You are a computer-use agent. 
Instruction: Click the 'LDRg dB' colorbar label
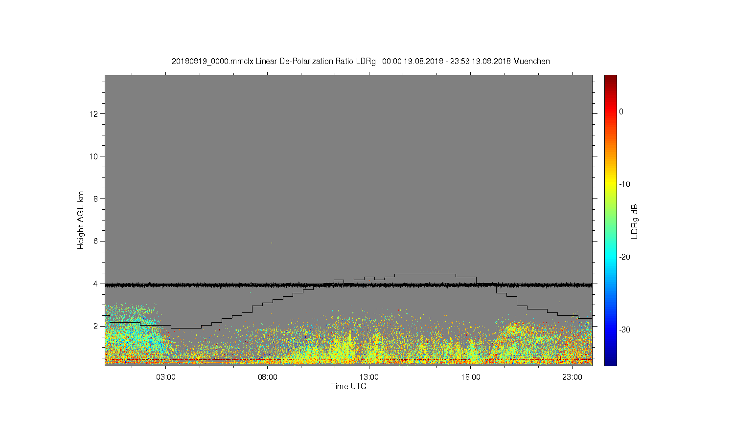click(x=635, y=221)
